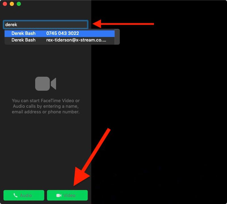Click the phone handset icon on Audio button
This screenshot has height=204, width=227.
pos(16,195)
